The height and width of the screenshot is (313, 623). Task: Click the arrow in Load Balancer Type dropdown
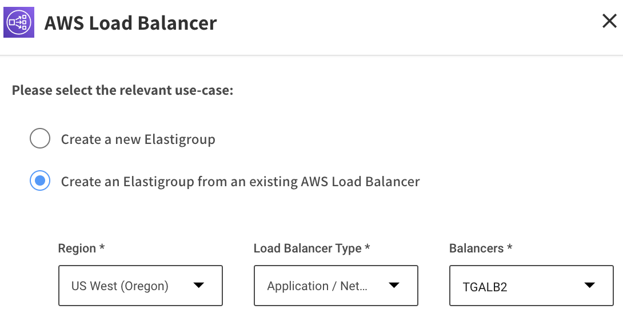(394, 285)
